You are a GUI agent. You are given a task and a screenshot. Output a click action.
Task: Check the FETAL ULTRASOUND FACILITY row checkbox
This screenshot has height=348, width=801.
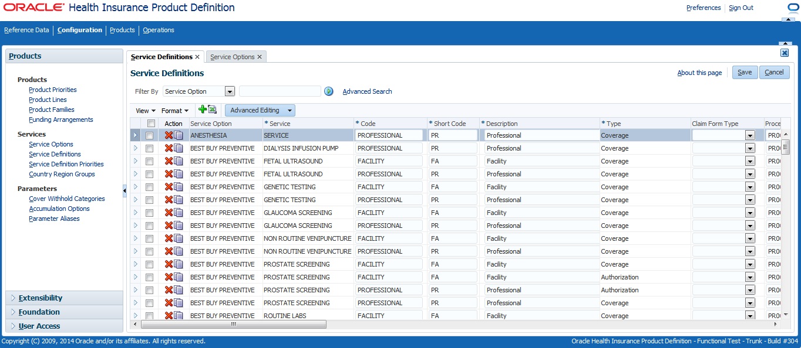tap(149, 162)
